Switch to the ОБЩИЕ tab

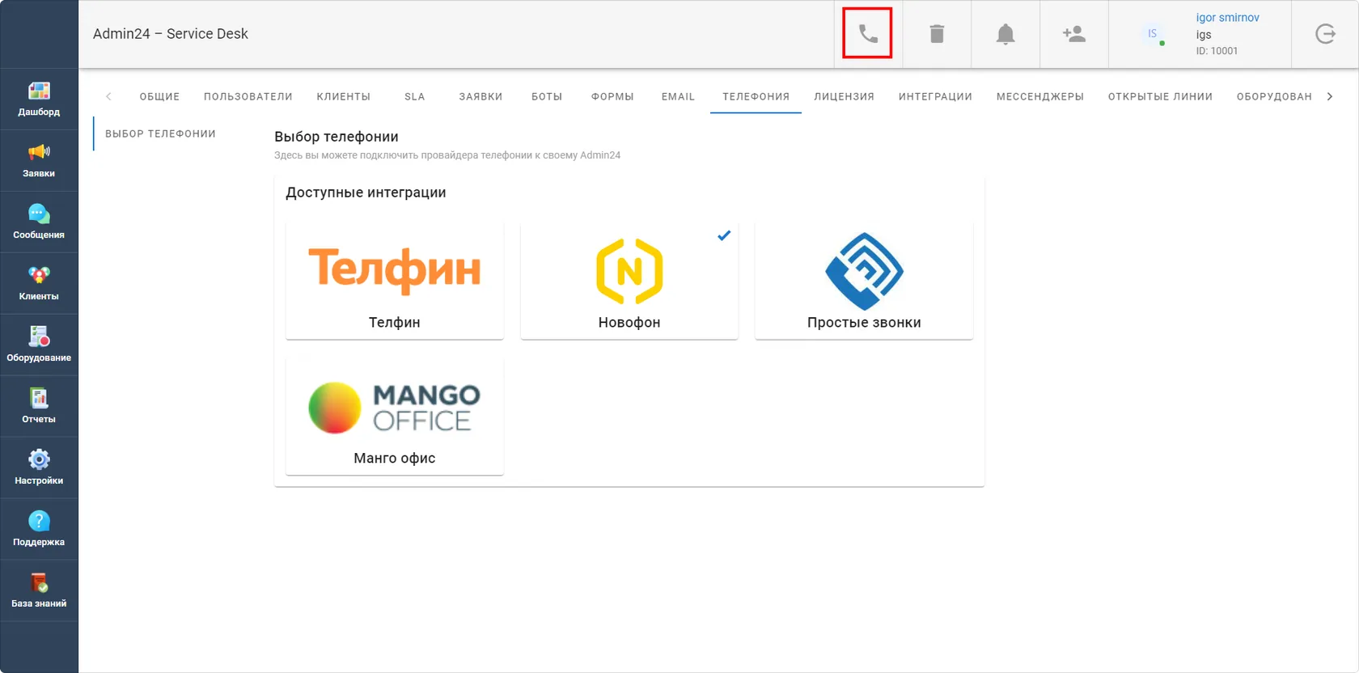(159, 96)
